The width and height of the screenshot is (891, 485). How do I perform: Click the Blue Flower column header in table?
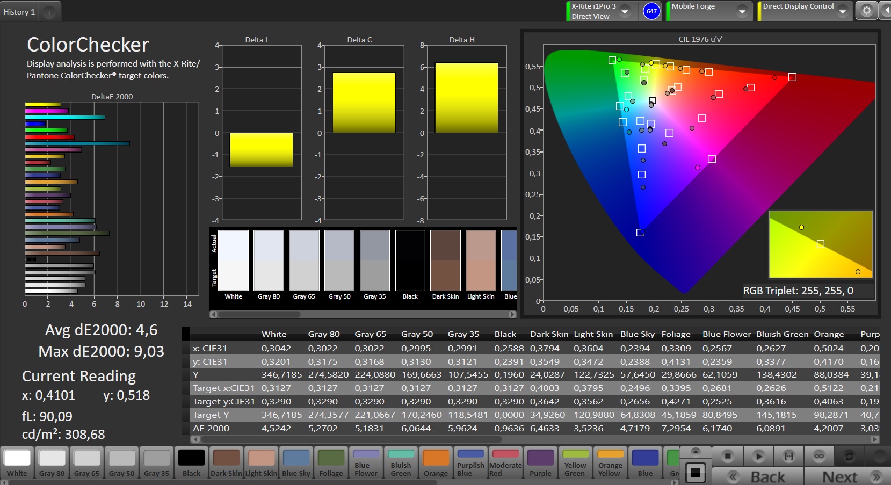727,334
